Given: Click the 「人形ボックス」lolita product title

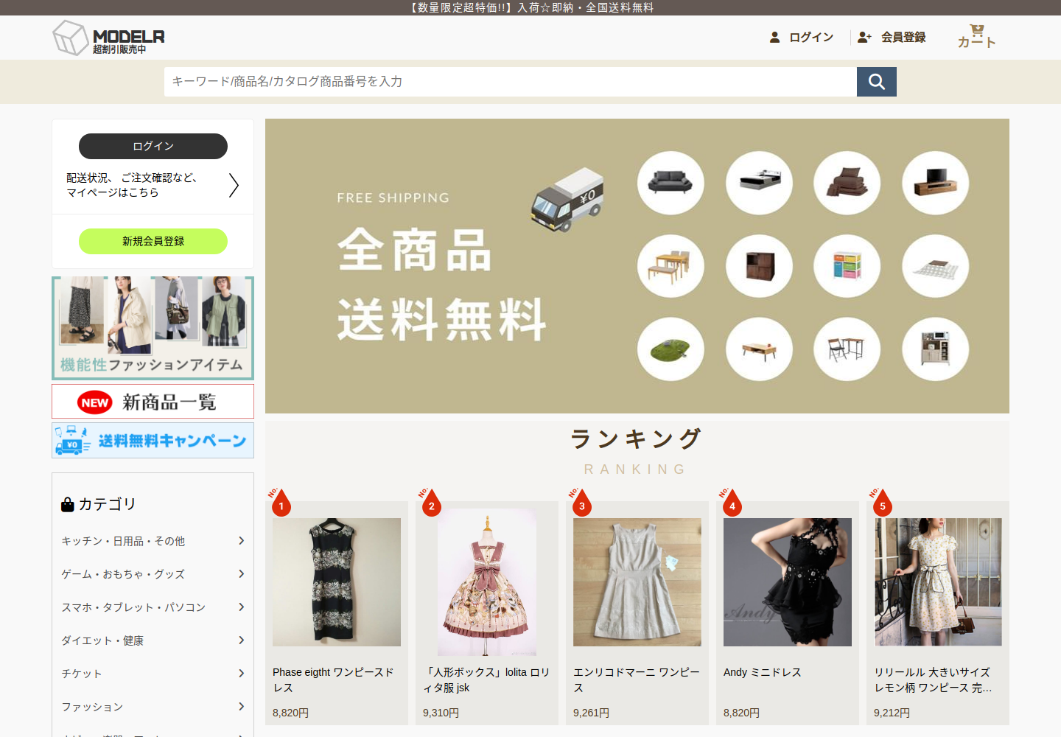Looking at the screenshot, I should coord(486,680).
